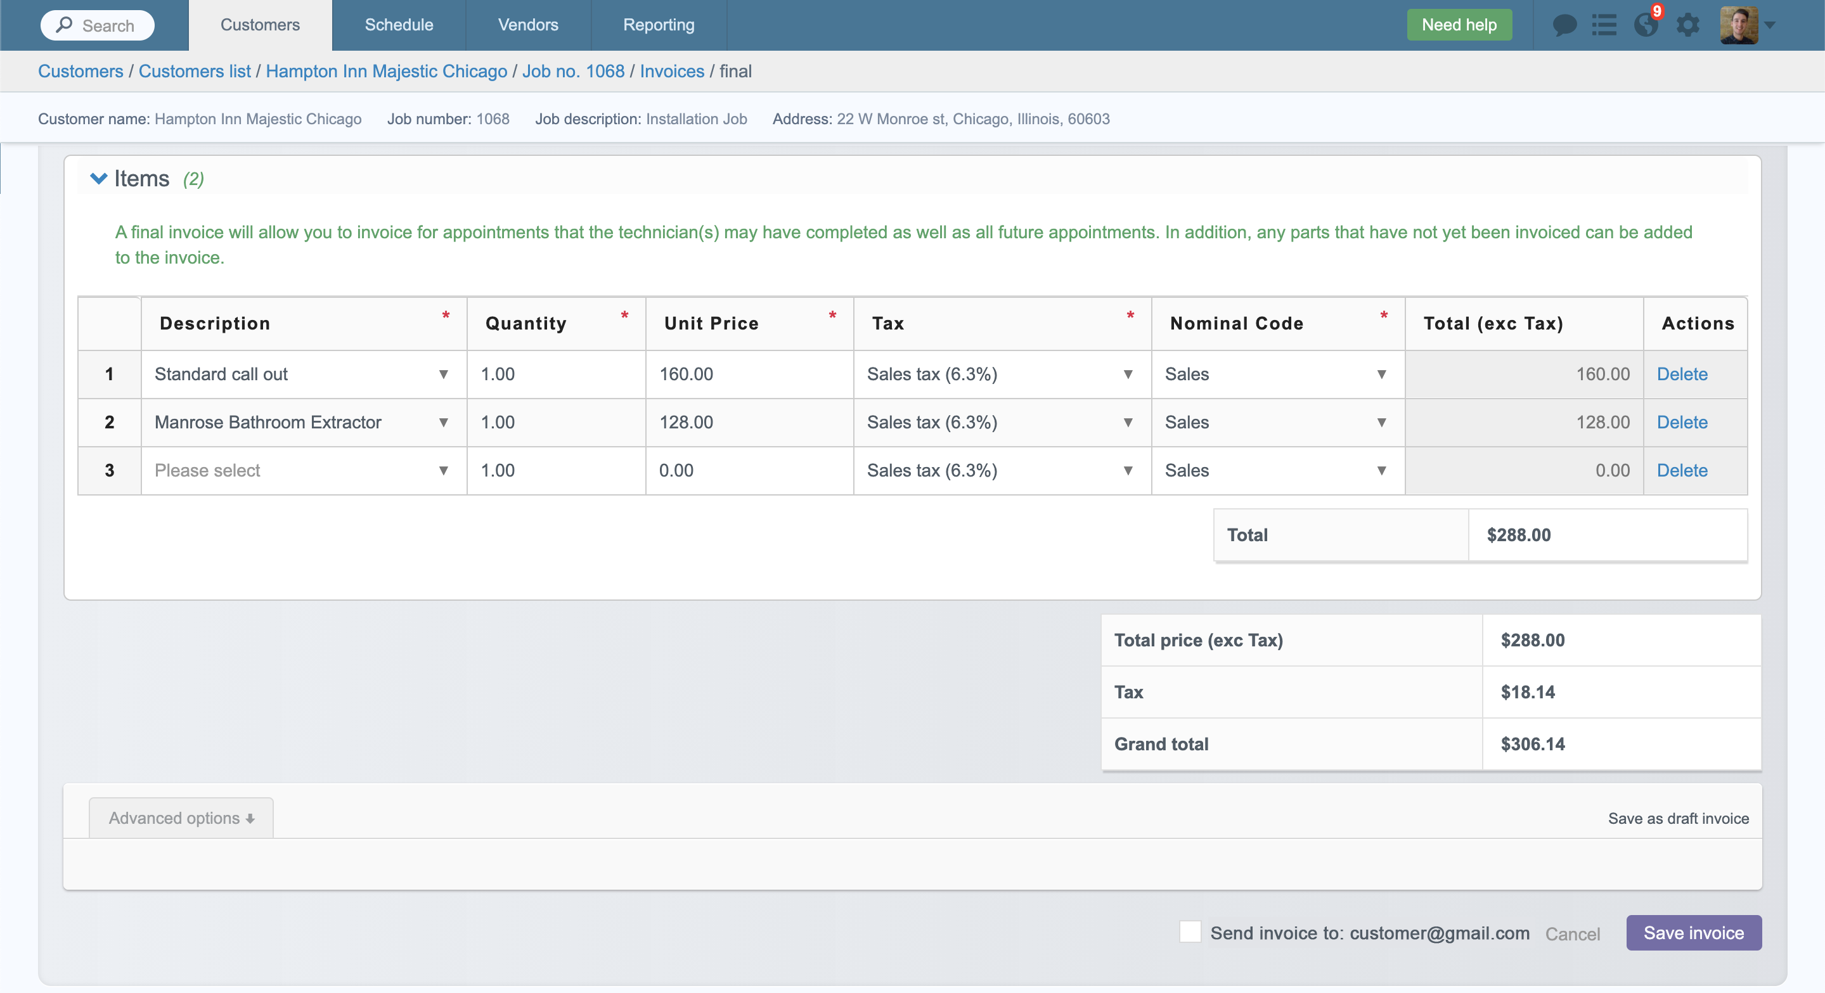The height and width of the screenshot is (993, 1825).
Task: Open the chat speech bubble icon
Action: (1564, 25)
